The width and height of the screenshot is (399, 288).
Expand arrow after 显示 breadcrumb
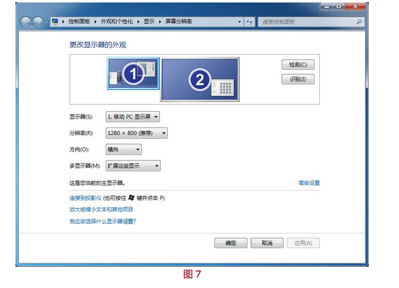[160, 22]
